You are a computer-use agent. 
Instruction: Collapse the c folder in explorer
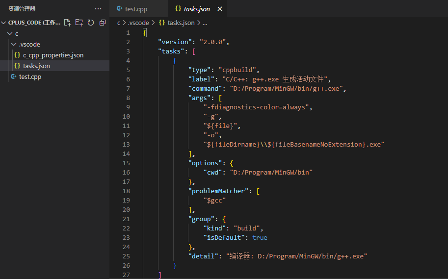pyautogui.click(x=9, y=34)
